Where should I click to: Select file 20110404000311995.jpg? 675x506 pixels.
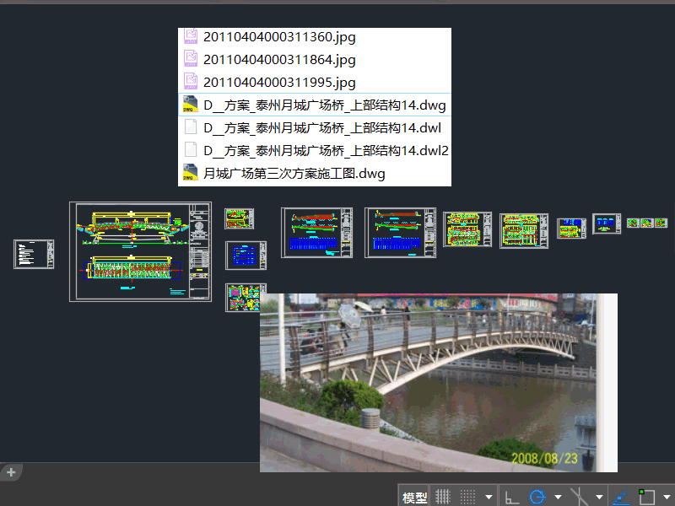pyautogui.click(x=315, y=82)
